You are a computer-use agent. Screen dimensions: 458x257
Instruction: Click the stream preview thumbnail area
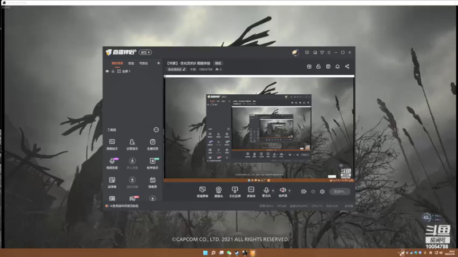pos(259,128)
